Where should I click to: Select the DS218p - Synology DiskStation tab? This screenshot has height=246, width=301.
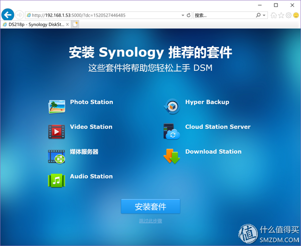coord(36,25)
